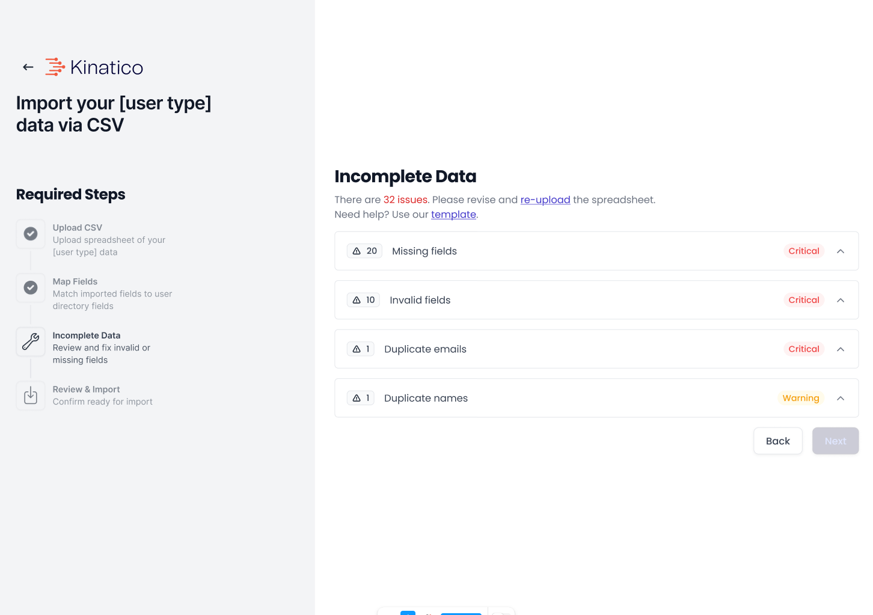Image resolution: width=873 pixels, height=615 pixels.
Task: Select the Map Fields completed checkmark icon
Action: pyautogui.click(x=31, y=288)
